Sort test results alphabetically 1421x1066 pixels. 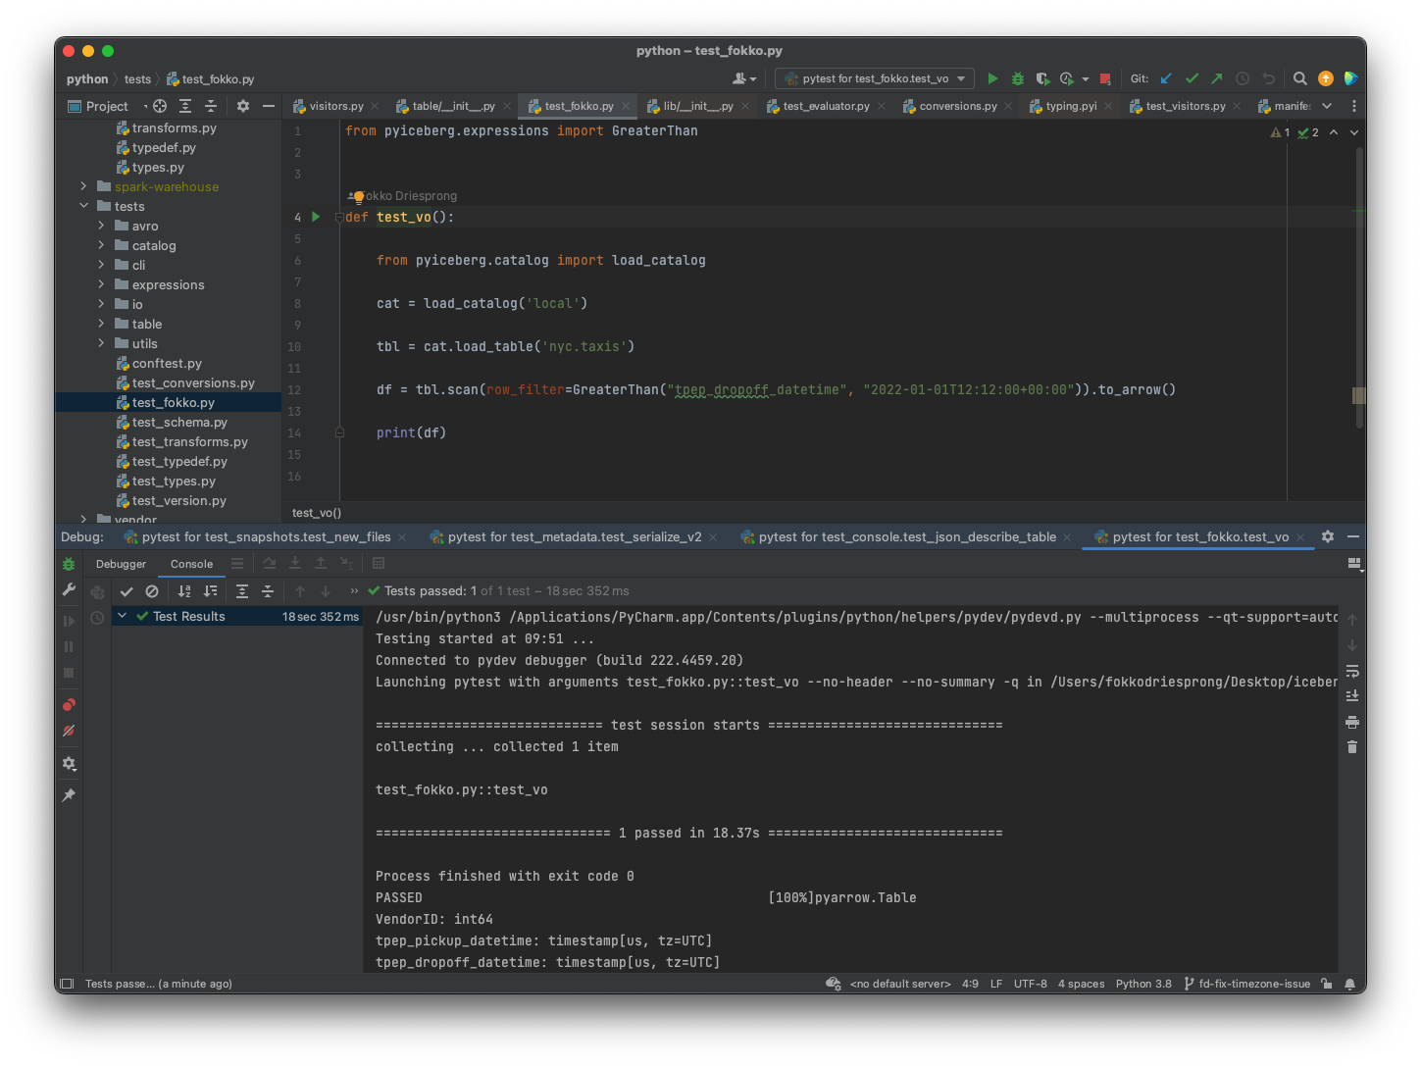[x=184, y=591]
